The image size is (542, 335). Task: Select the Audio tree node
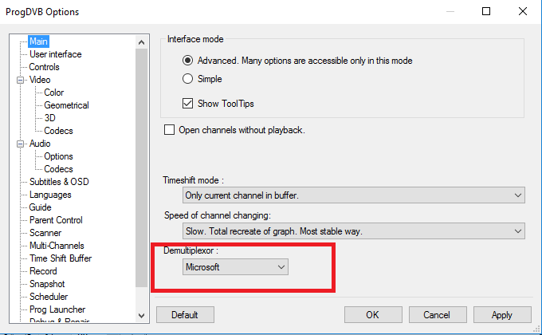coord(40,144)
